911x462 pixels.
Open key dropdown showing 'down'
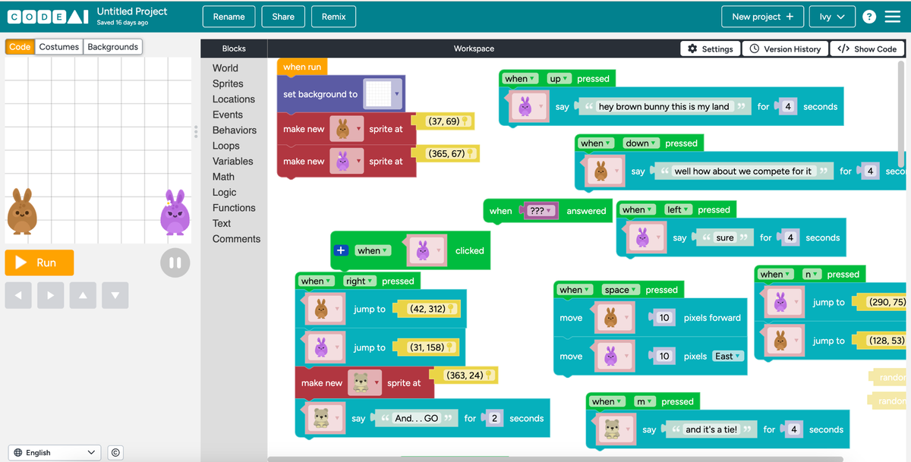641,143
